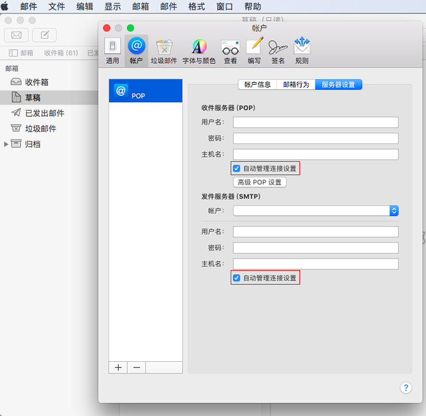The width and height of the screenshot is (426, 416).
Task: Open the 查看 viewing preferences
Action: [x=231, y=50]
